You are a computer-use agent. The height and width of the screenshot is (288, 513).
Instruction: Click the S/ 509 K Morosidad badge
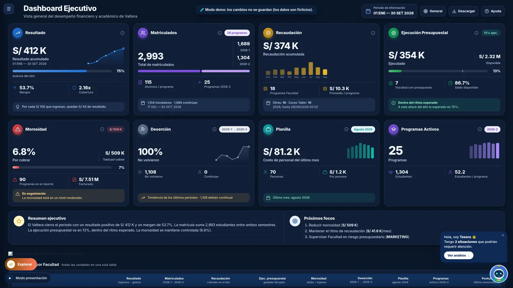tap(115, 129)
